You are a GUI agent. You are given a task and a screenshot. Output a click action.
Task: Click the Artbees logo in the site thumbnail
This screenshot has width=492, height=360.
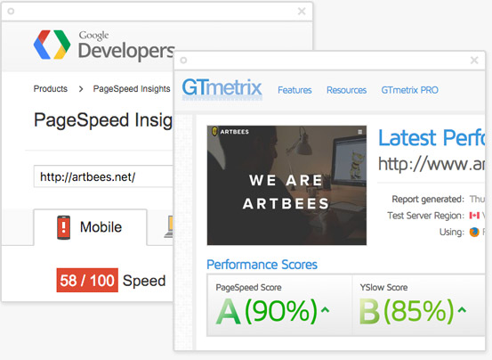(230, 132)
